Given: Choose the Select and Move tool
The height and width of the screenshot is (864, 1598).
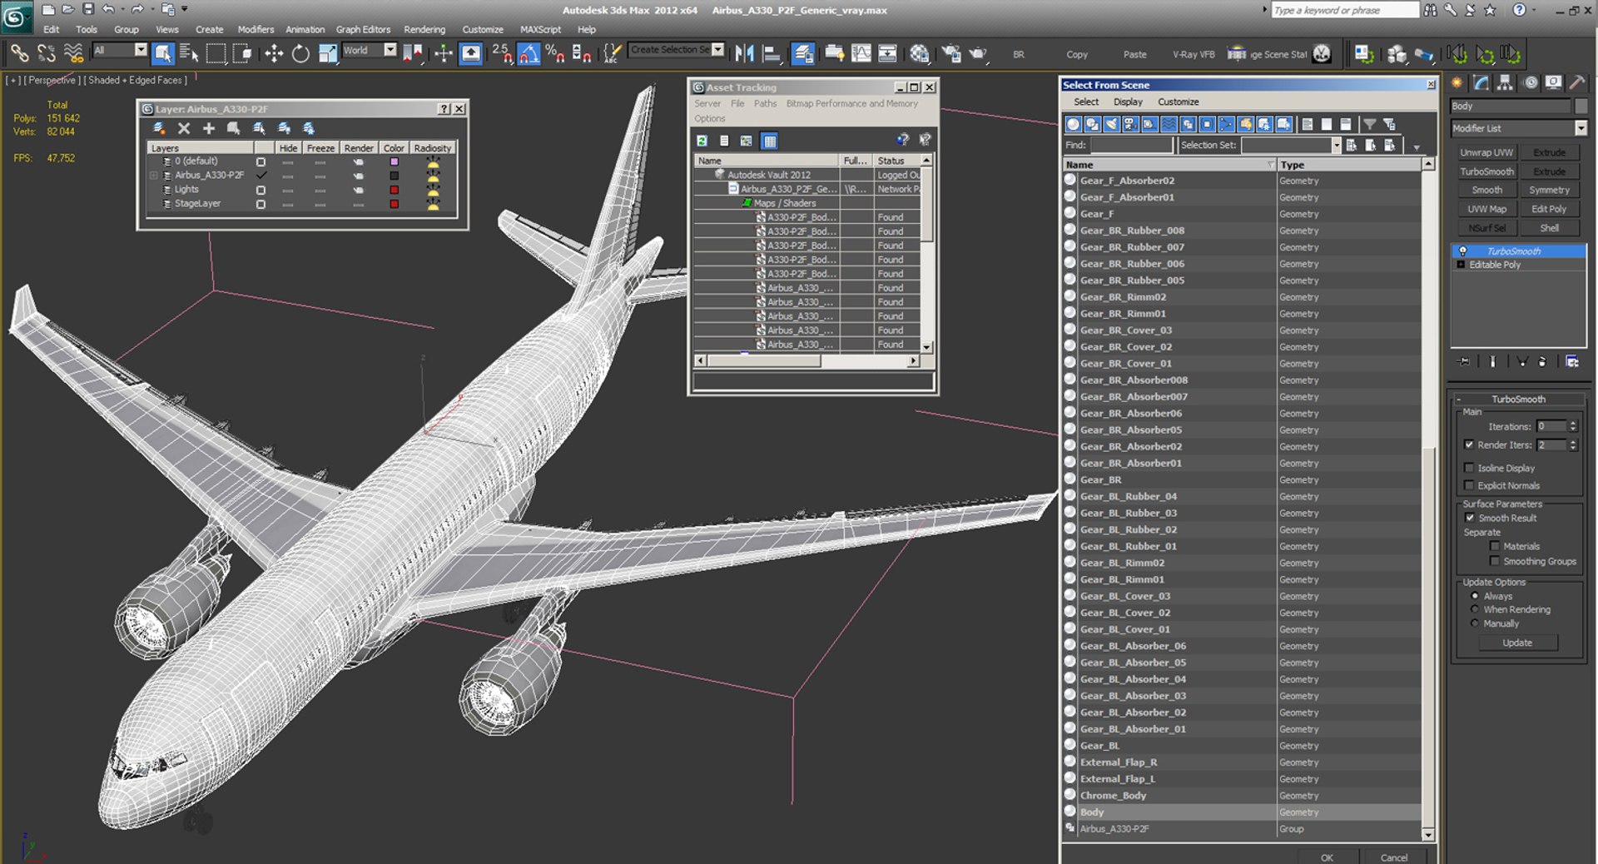Looking at the screenshot, I should click(274, 54).
